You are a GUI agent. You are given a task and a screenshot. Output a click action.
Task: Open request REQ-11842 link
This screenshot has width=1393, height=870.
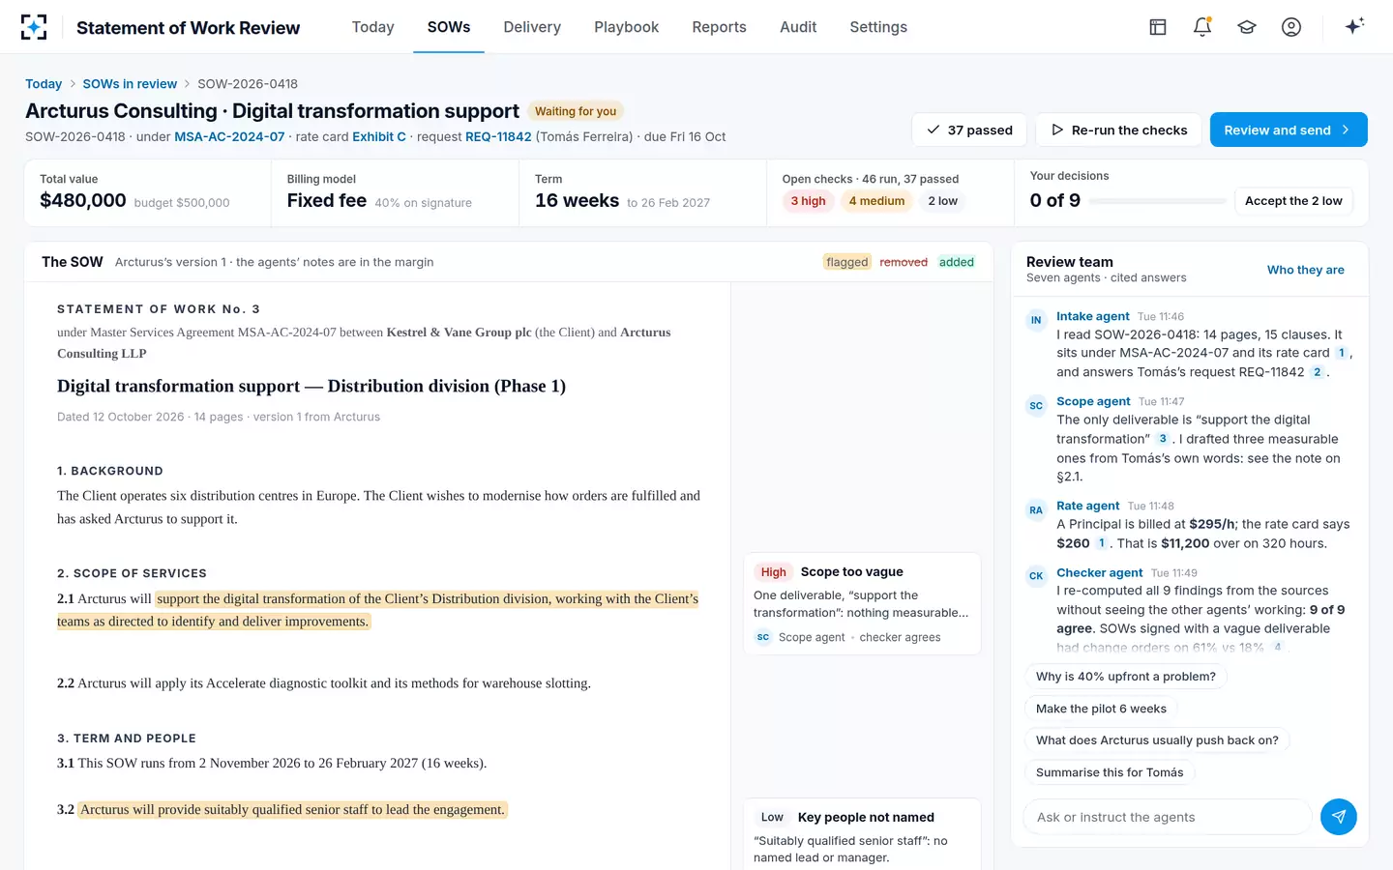pyautogui.click(x=498, y=136)
